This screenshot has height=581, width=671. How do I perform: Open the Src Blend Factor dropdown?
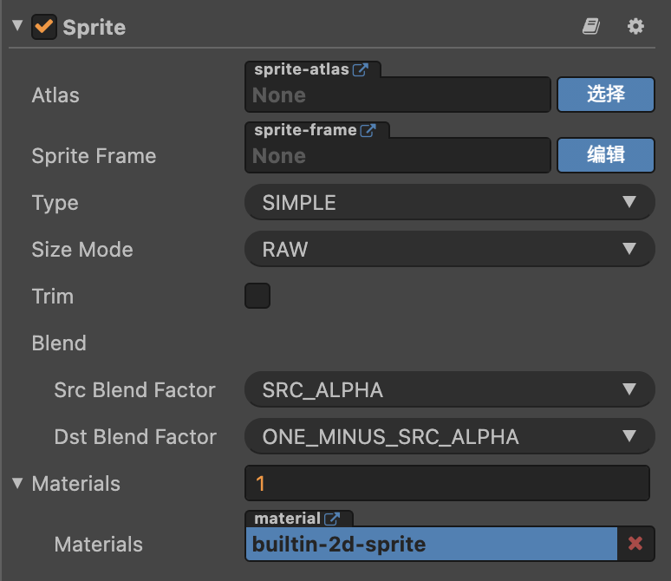449,390
